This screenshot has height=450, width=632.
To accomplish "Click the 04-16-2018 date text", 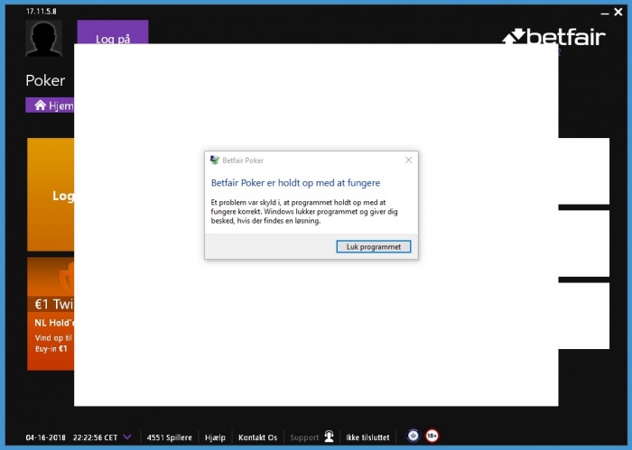I will tap(45, 437).
